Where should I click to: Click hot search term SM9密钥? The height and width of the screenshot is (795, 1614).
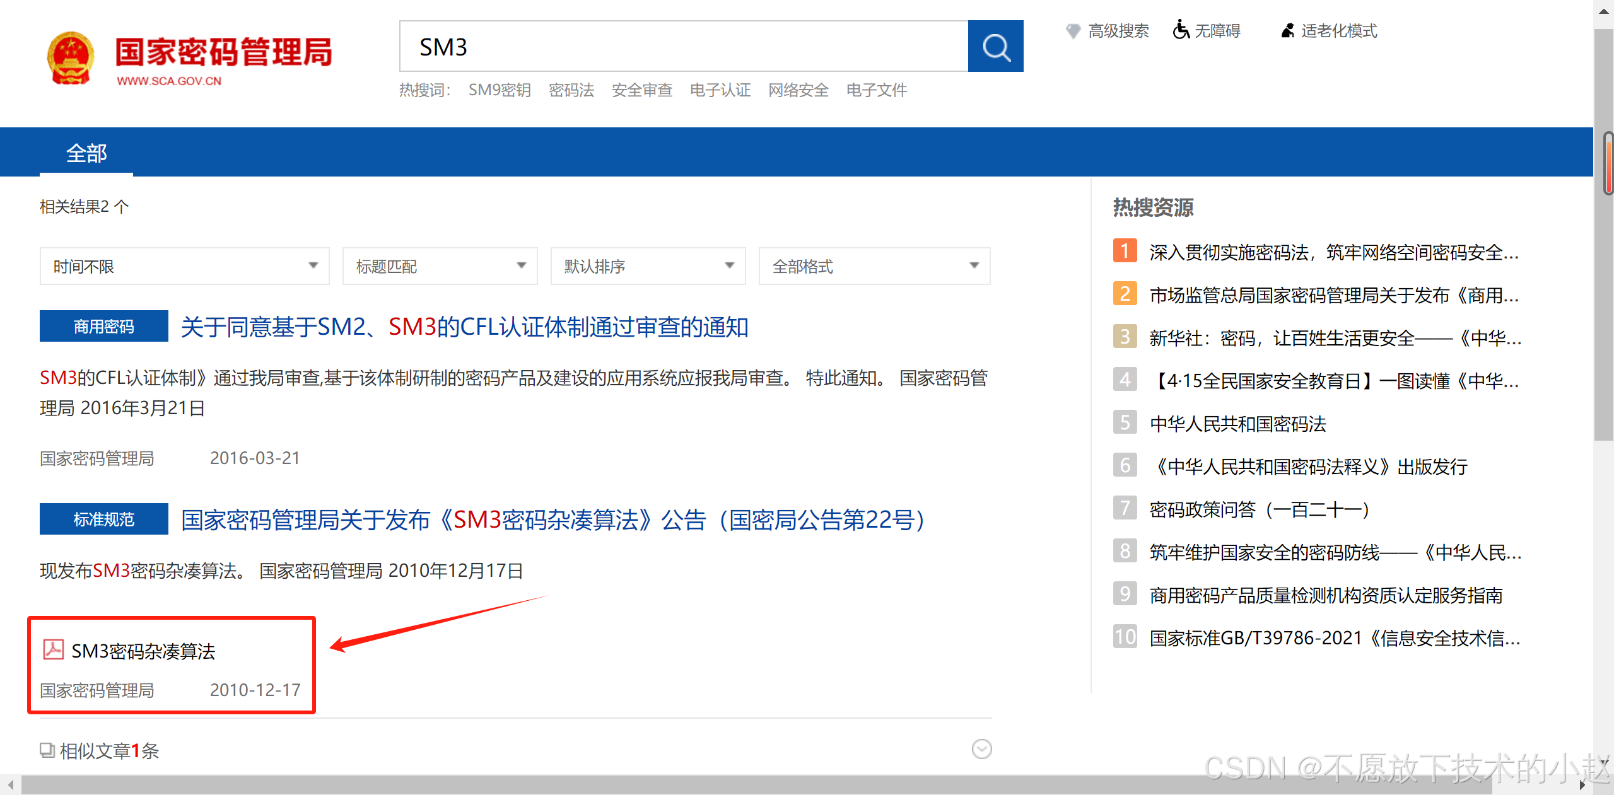(499, 90)
